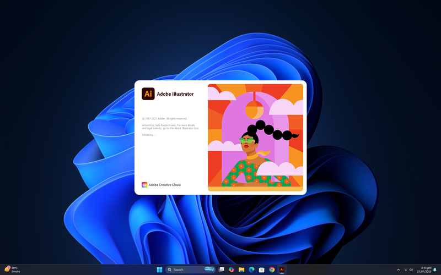Click the Ai logo on splash screen
The image size is (441, 275).
(148, 94)
